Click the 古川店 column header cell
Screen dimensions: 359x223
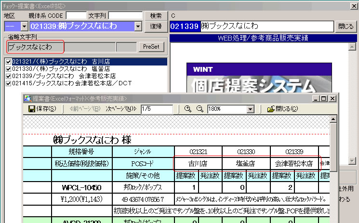198,163
